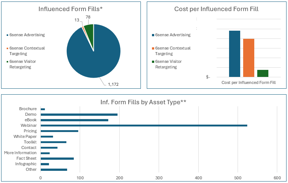Select the 78 pie data label
This screenshot has height=183, width=288.
tap(88, 17)
